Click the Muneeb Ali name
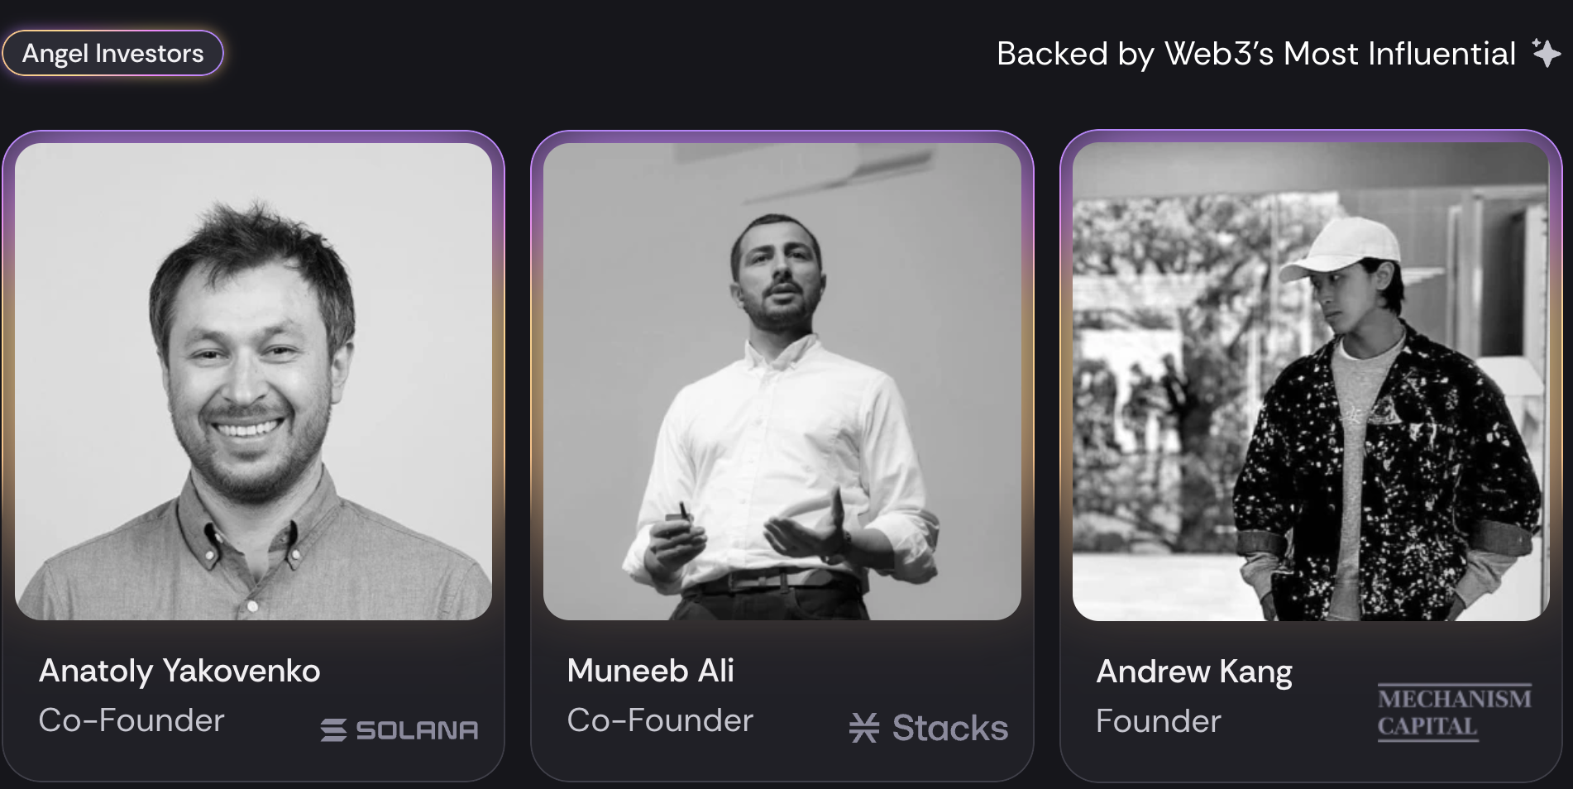Image resolution: width=1573 pixels, height=789 pixels. pos(650,671)
